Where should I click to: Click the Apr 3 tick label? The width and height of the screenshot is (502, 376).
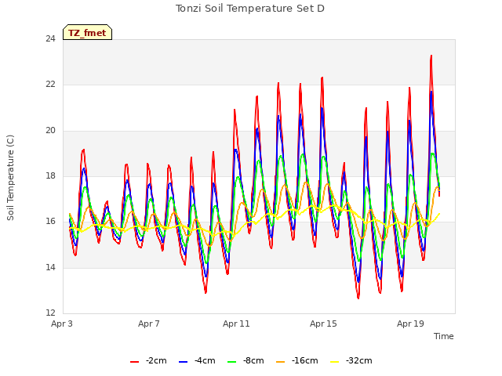click(62, 324)
